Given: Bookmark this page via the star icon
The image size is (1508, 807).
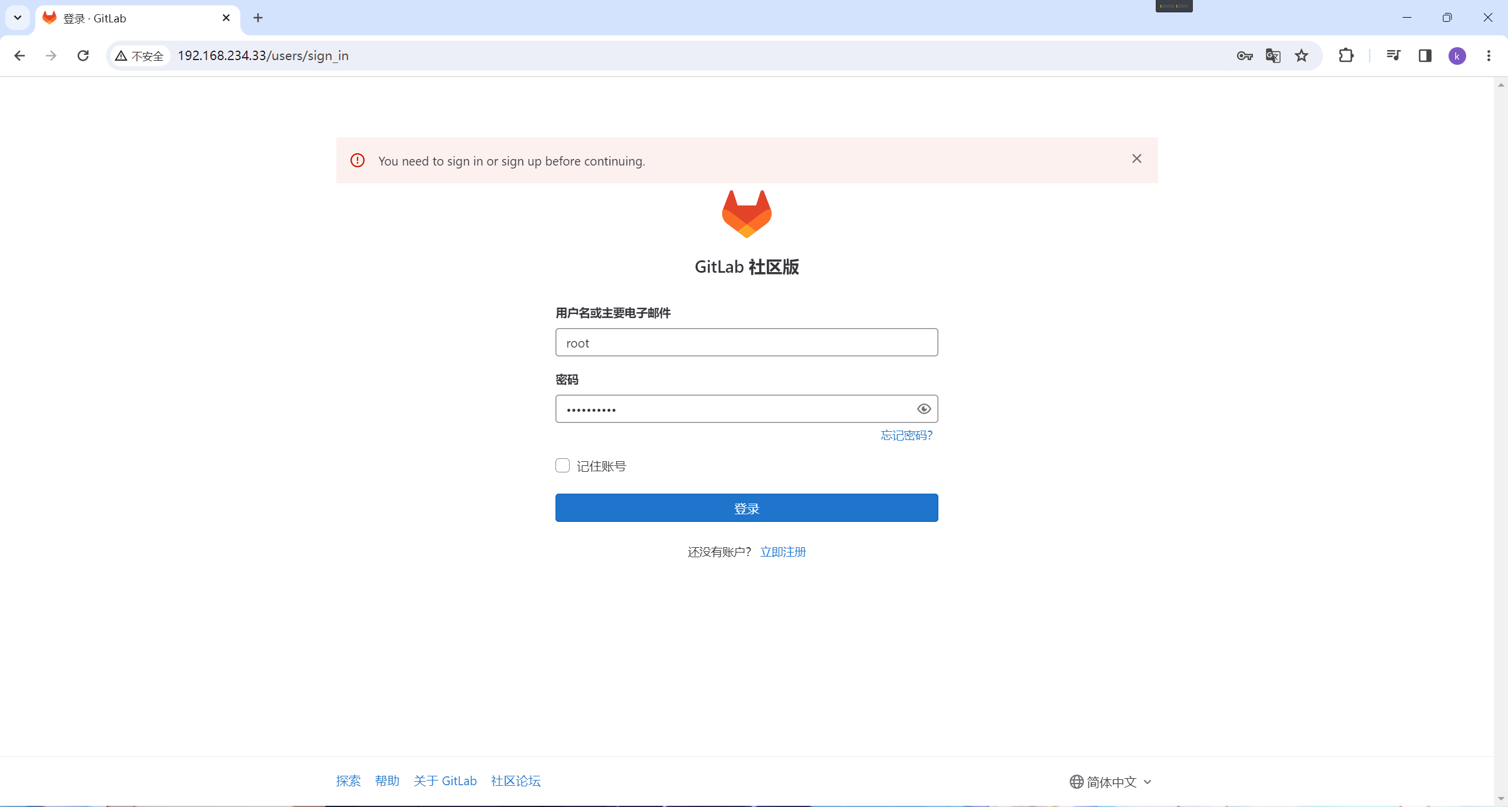Looking at the screenshot, I should coord(1301,55).
